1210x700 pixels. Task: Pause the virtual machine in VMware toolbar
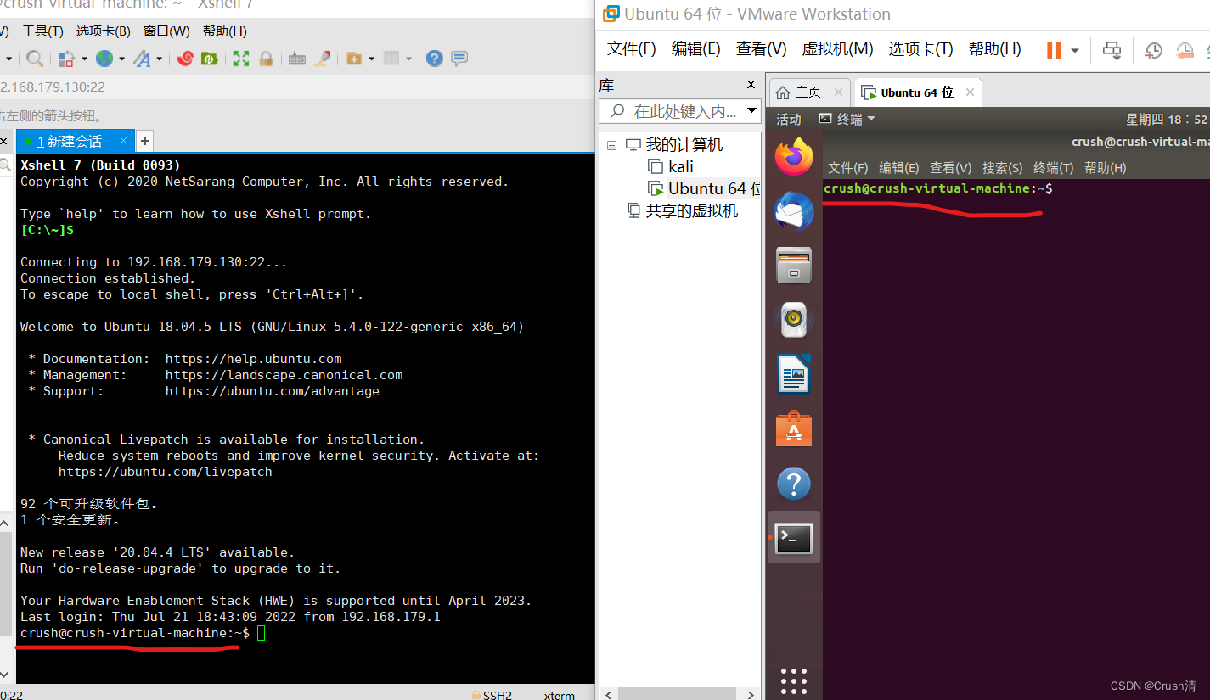(x=1055, y=50)
